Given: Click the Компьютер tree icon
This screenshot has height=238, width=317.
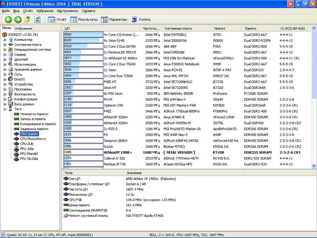Looking at the screenshot, I should (x=11, y=40).
